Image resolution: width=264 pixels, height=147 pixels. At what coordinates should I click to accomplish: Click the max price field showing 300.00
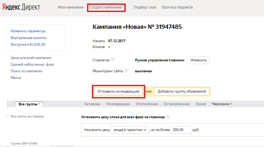tap(181, 130)
